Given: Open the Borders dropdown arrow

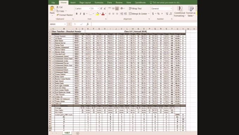Looking at the screenshot, I should [93, 14].
